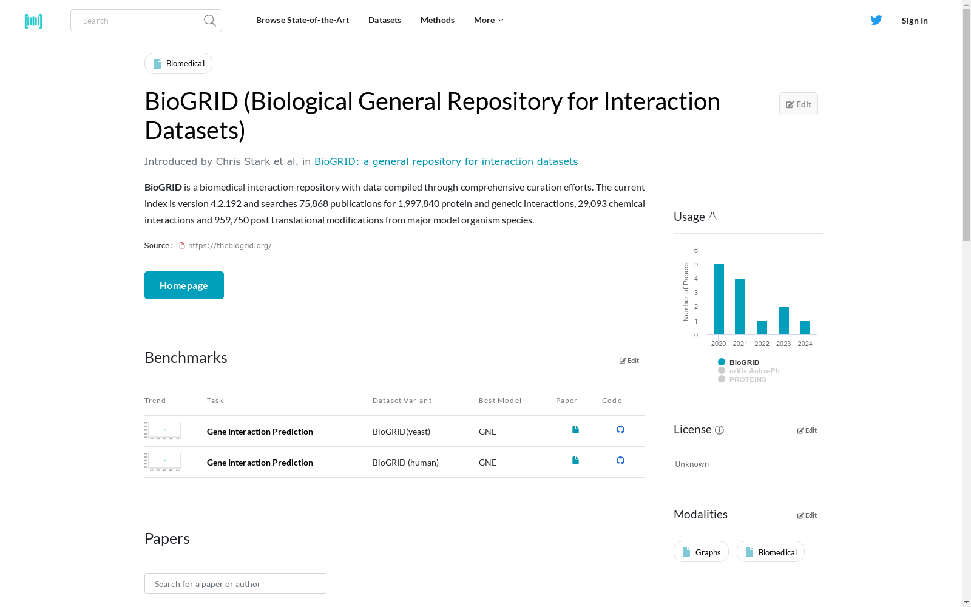Image resolution: width=971 pixels, height=607 pixels.
Task: Click Sign In
Action: pos(915,21)
